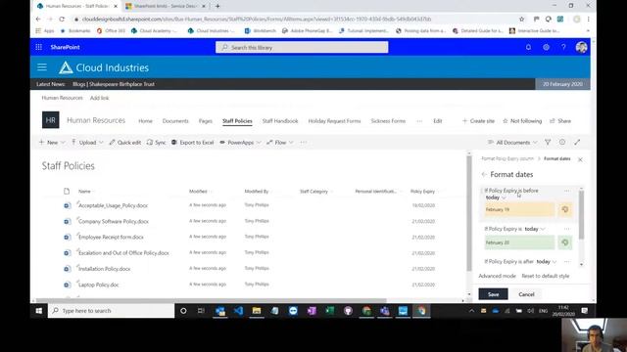Open the filter pane funnel icon
Image resolution: width=627 pixels, height=352 pixels.
coord(548,142)
